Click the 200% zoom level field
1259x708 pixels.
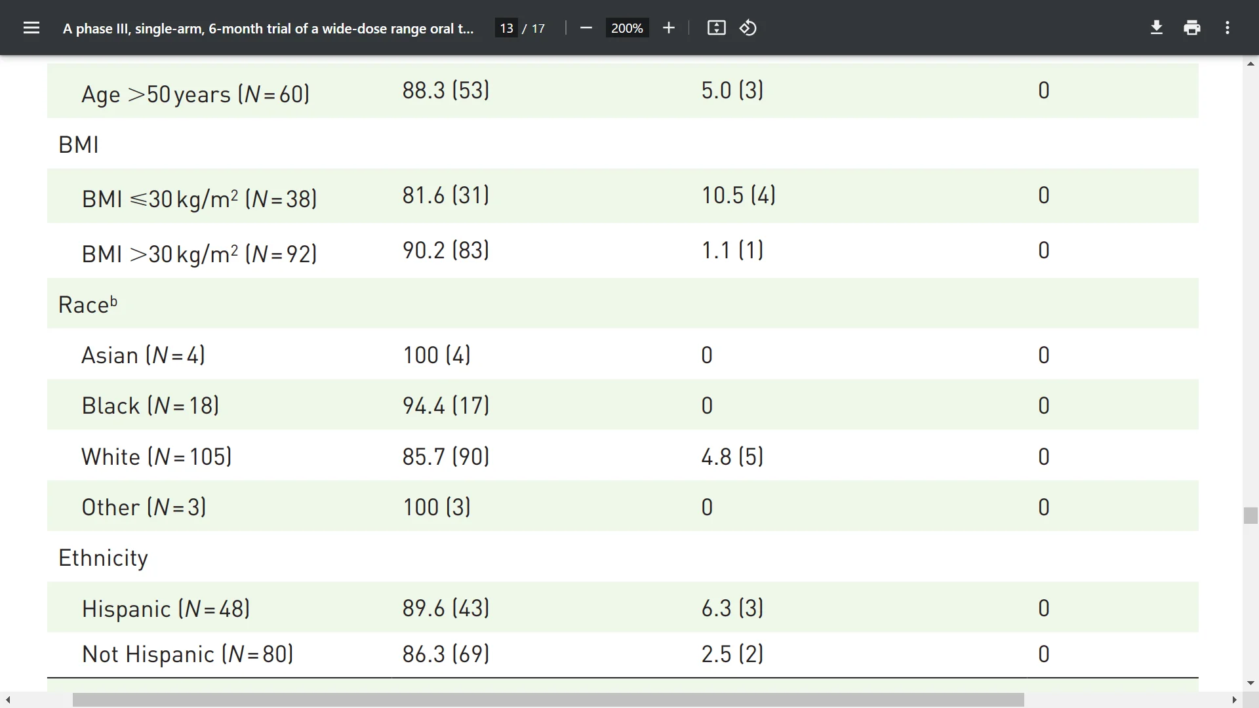tap(627, 28)
